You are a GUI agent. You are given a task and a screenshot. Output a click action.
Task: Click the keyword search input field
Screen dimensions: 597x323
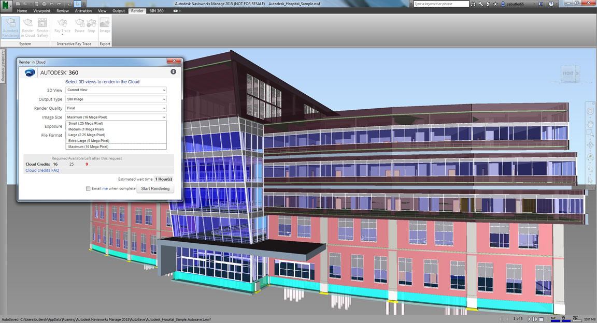pyautogui.click(x=441, y=4)
